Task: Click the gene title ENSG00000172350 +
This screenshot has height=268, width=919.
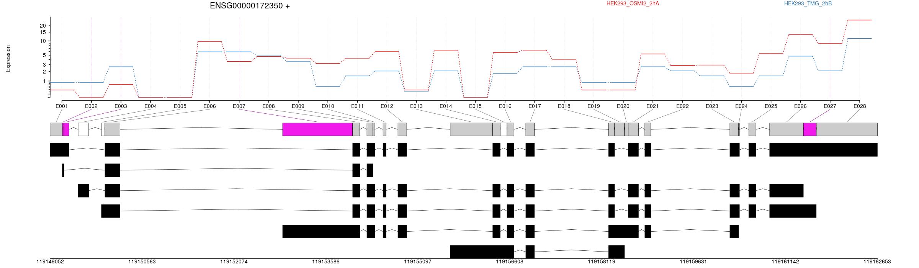Action: [250, 6]
